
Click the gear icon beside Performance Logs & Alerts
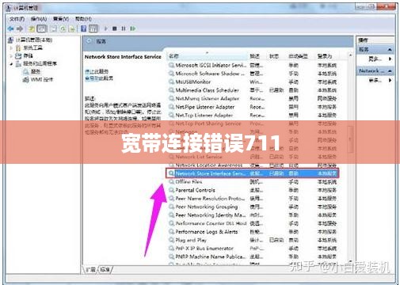pos(172,232)
